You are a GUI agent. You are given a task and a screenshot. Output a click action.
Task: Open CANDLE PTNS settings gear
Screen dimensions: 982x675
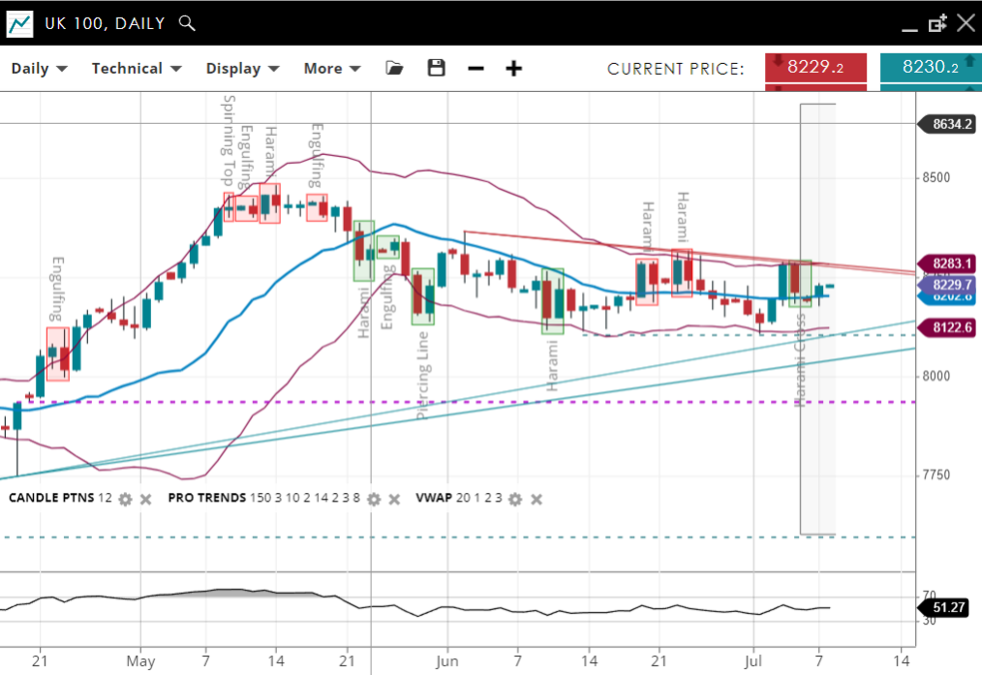tap(125, 498)
